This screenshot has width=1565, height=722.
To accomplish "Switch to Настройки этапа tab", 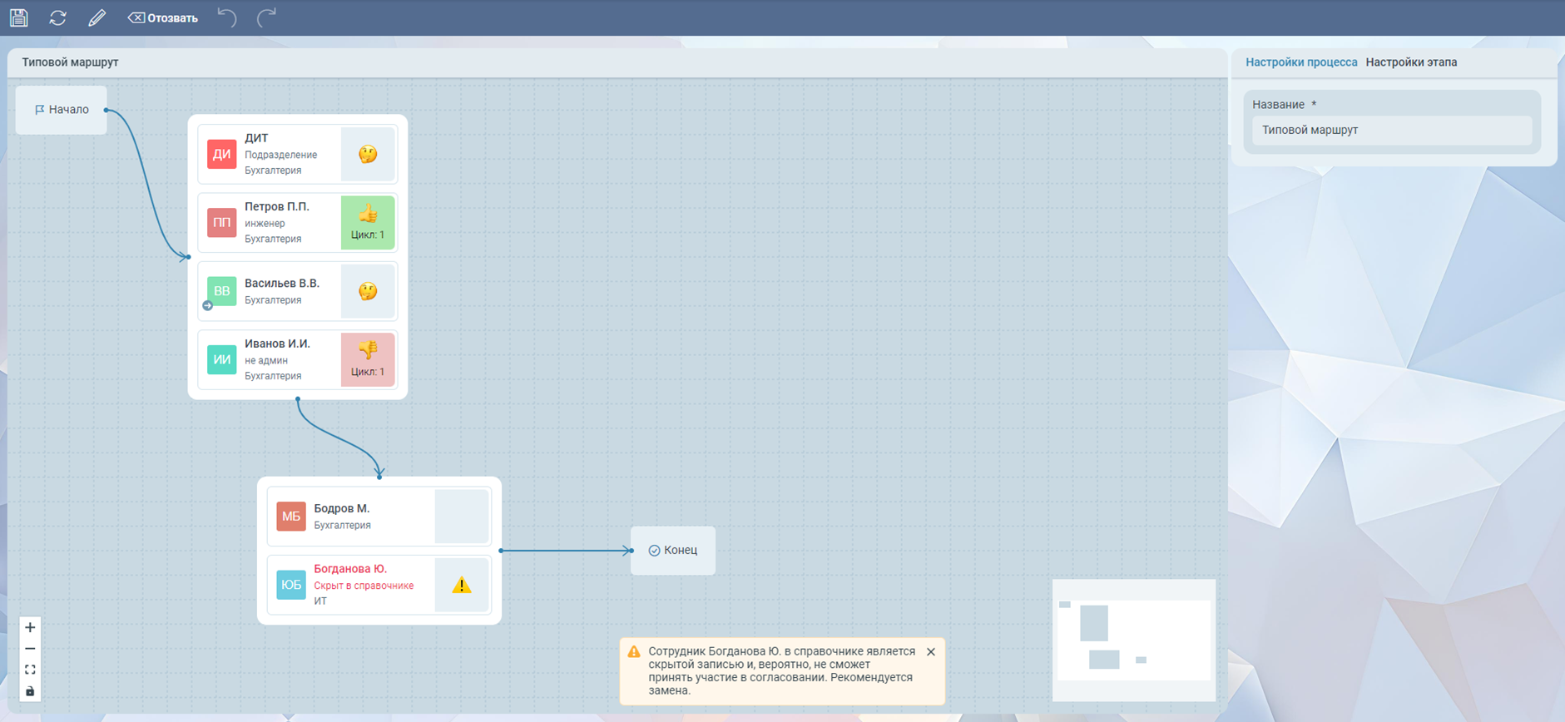I will coord(1411,62).
